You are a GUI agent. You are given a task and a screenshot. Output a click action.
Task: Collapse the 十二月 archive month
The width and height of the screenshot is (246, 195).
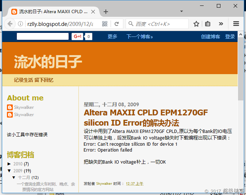point(14,177)
